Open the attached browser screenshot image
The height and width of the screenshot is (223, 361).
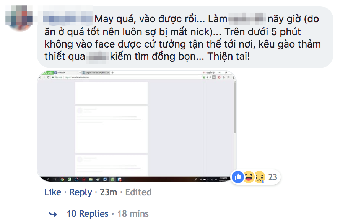tap(137, 126)
